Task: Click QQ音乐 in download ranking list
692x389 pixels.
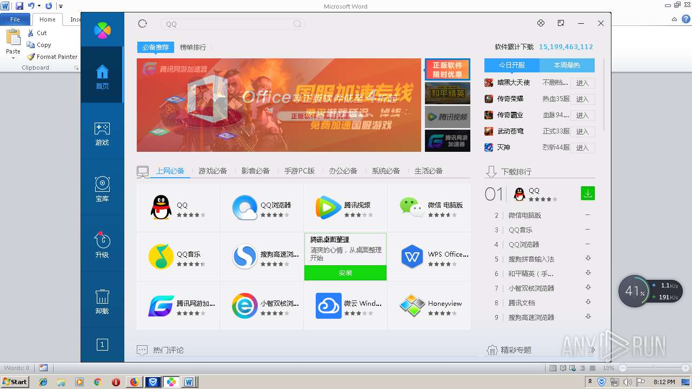Action: pyautogui.click(x=521, y=230)
